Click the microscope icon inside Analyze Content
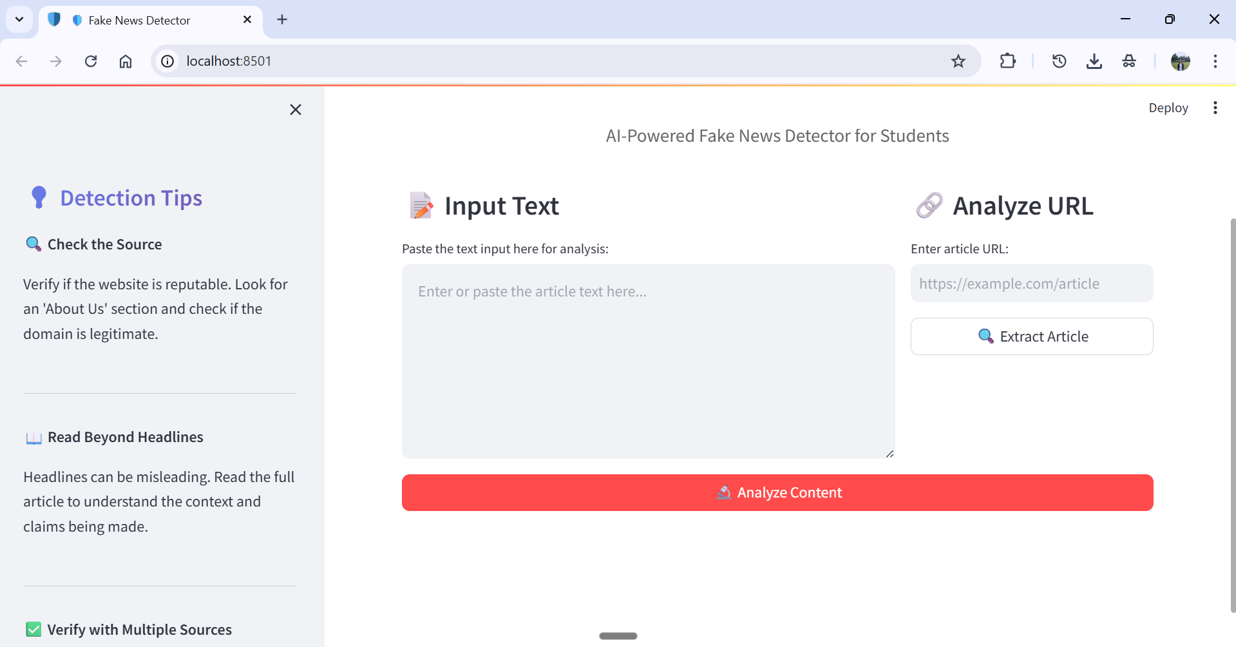 click(x=724, y=492)
